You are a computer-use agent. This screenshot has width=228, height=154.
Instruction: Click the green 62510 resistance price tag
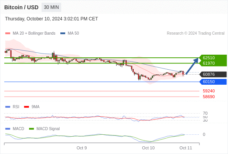coord(213,58)
